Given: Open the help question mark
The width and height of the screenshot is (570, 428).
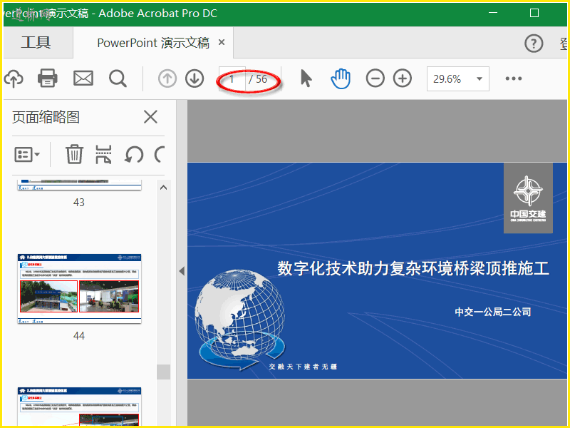Looking at the screenshot, I should coord(534,44).
